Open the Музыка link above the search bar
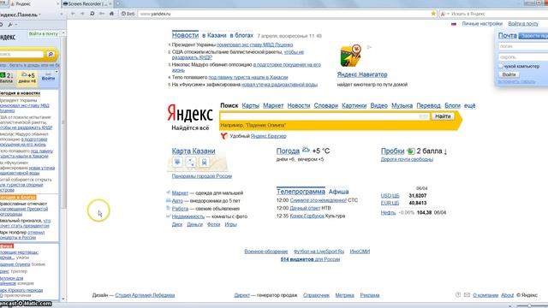 tap(402, 105)
